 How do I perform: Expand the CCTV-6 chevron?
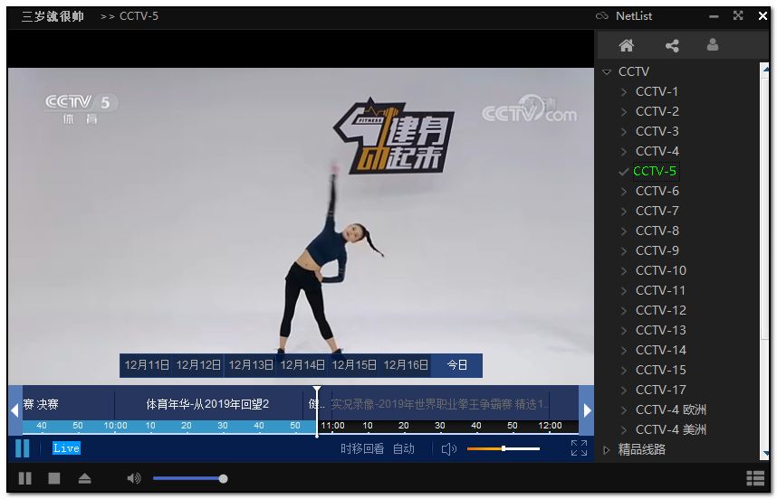pos(624,192)
